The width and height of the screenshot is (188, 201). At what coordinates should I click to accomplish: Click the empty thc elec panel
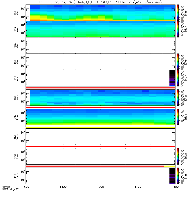101,45
